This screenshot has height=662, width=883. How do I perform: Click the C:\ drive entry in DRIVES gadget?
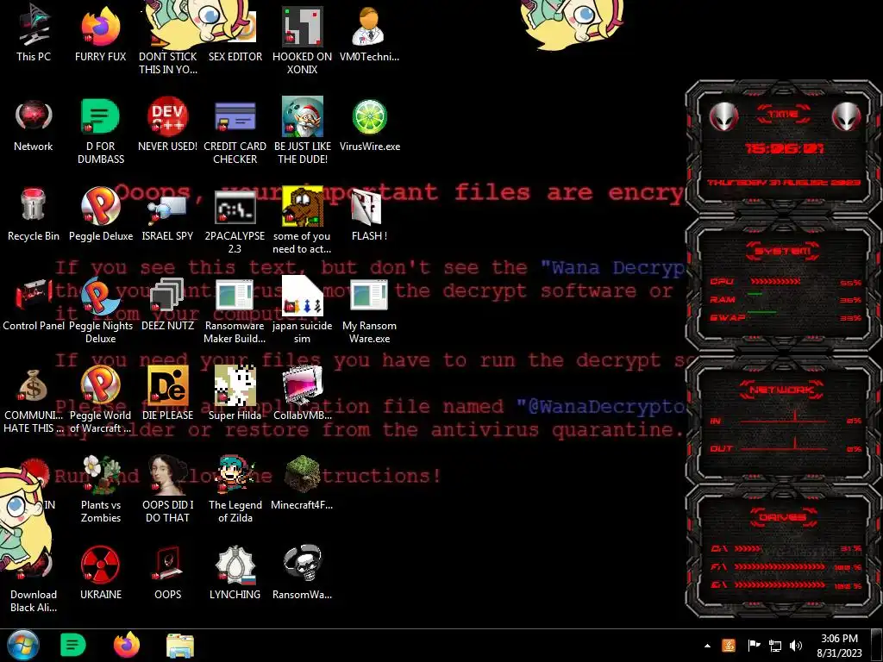point(786,548)
